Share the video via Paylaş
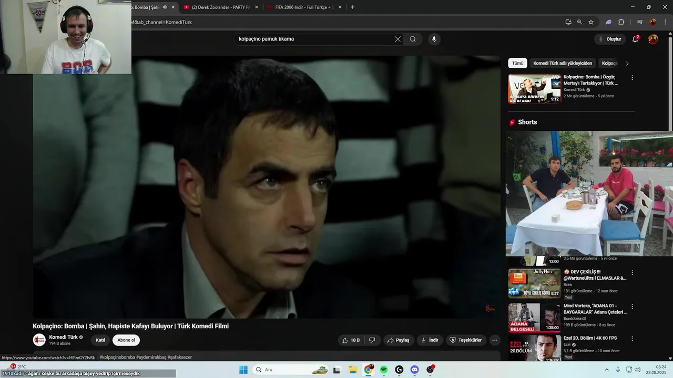The width and height of the screenshot is (673, 378). click(398, 340)
